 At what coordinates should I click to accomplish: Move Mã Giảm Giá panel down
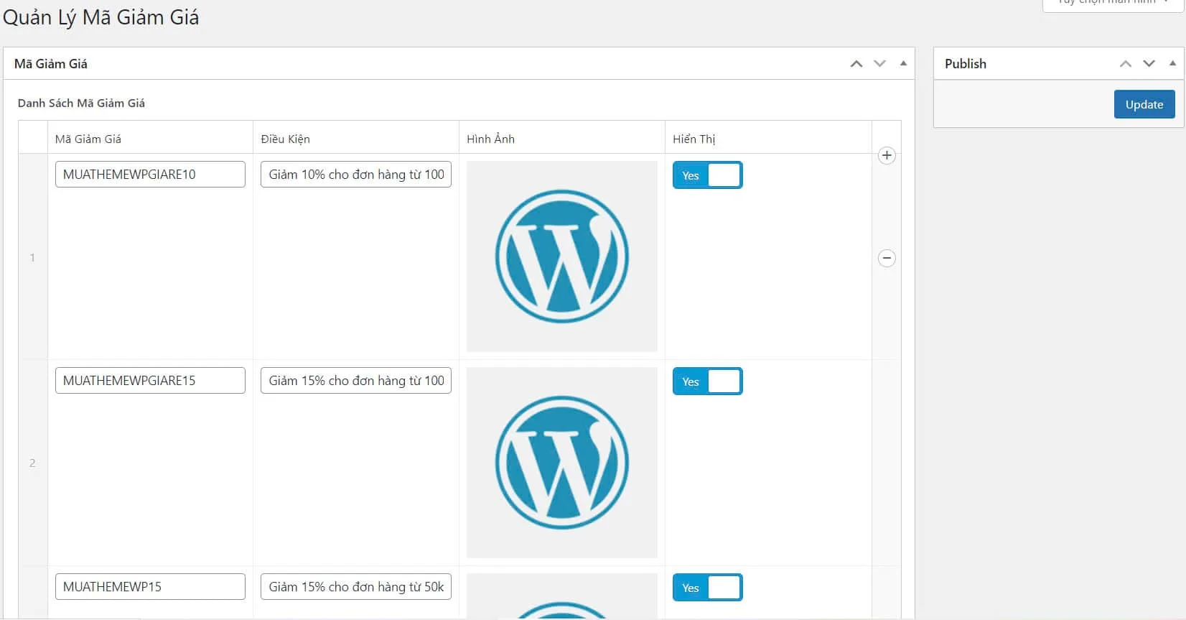pyautogui.click(x=879, y=64)
